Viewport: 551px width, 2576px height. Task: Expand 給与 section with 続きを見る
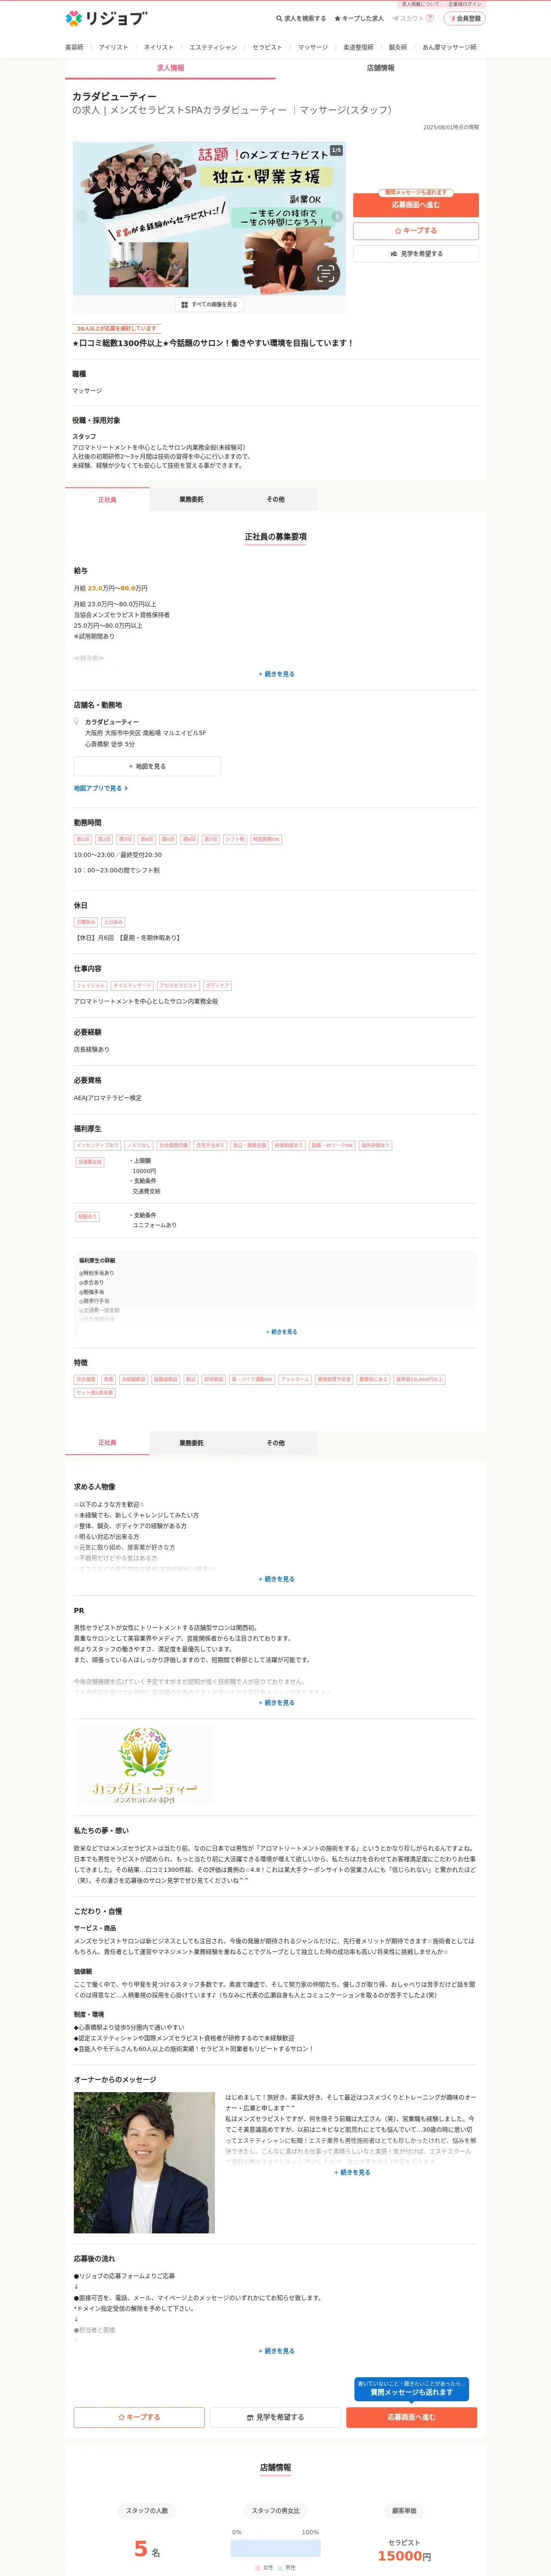[x=276, y=674]
